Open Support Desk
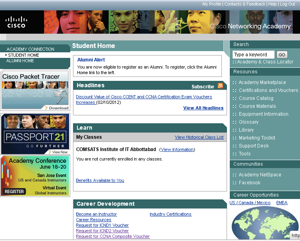Image resolution: width=300 pixels, height=241 pixels. click(254, 146)
